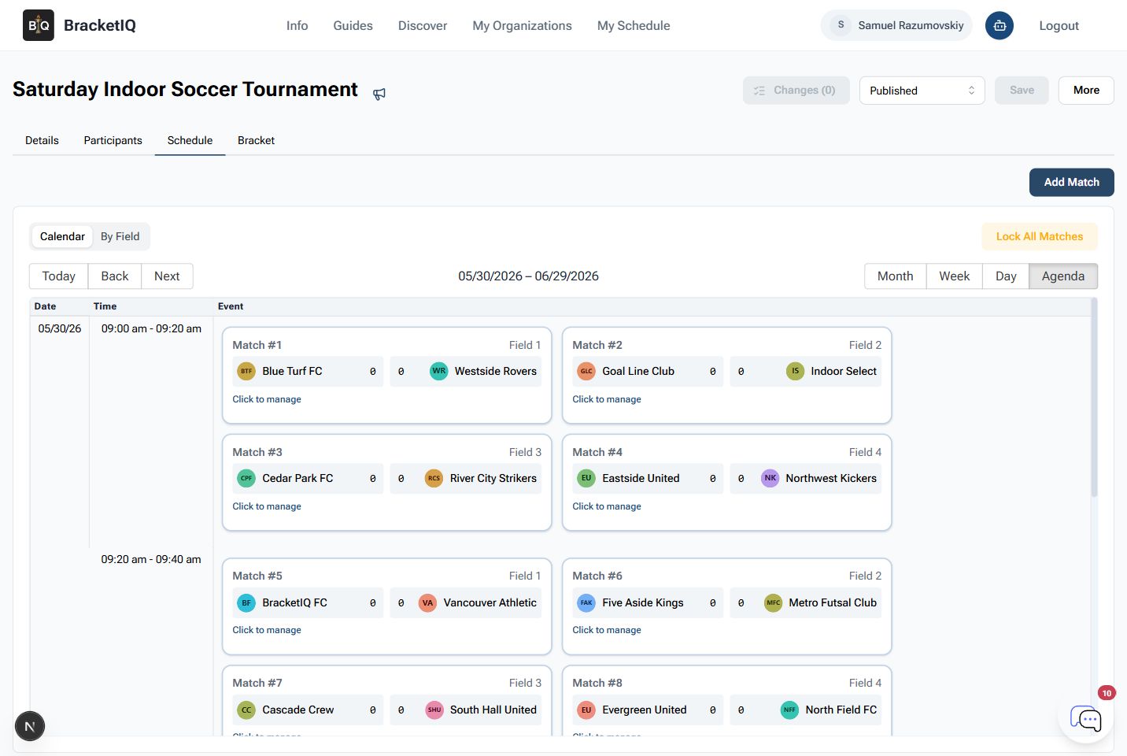Open Info in top navigation
Viewport: 1127px width, 756px height.
[x=297, y=25]
